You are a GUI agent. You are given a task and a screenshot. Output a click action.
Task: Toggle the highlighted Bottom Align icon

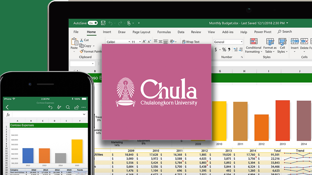pos(165,42)
